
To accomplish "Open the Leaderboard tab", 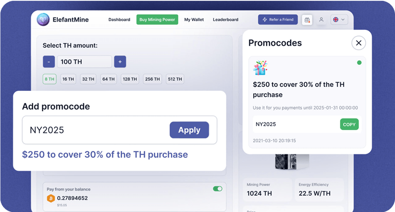I will pos(225,20).
